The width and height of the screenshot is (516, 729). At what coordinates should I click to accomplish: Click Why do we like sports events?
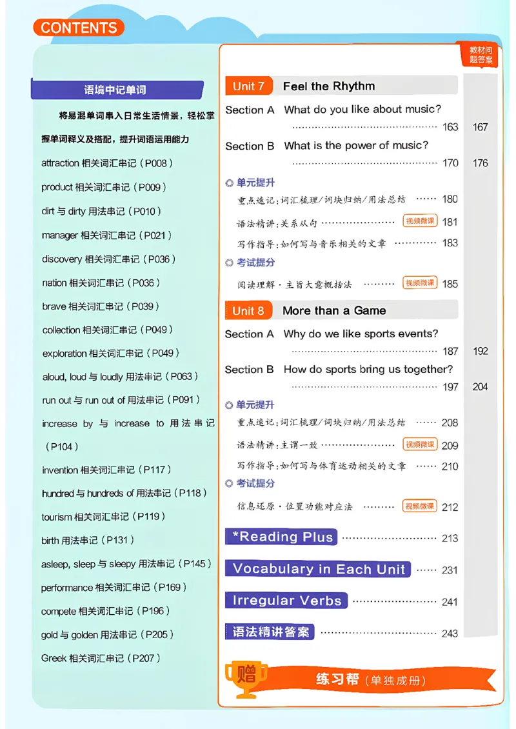(x=361, y=334)
